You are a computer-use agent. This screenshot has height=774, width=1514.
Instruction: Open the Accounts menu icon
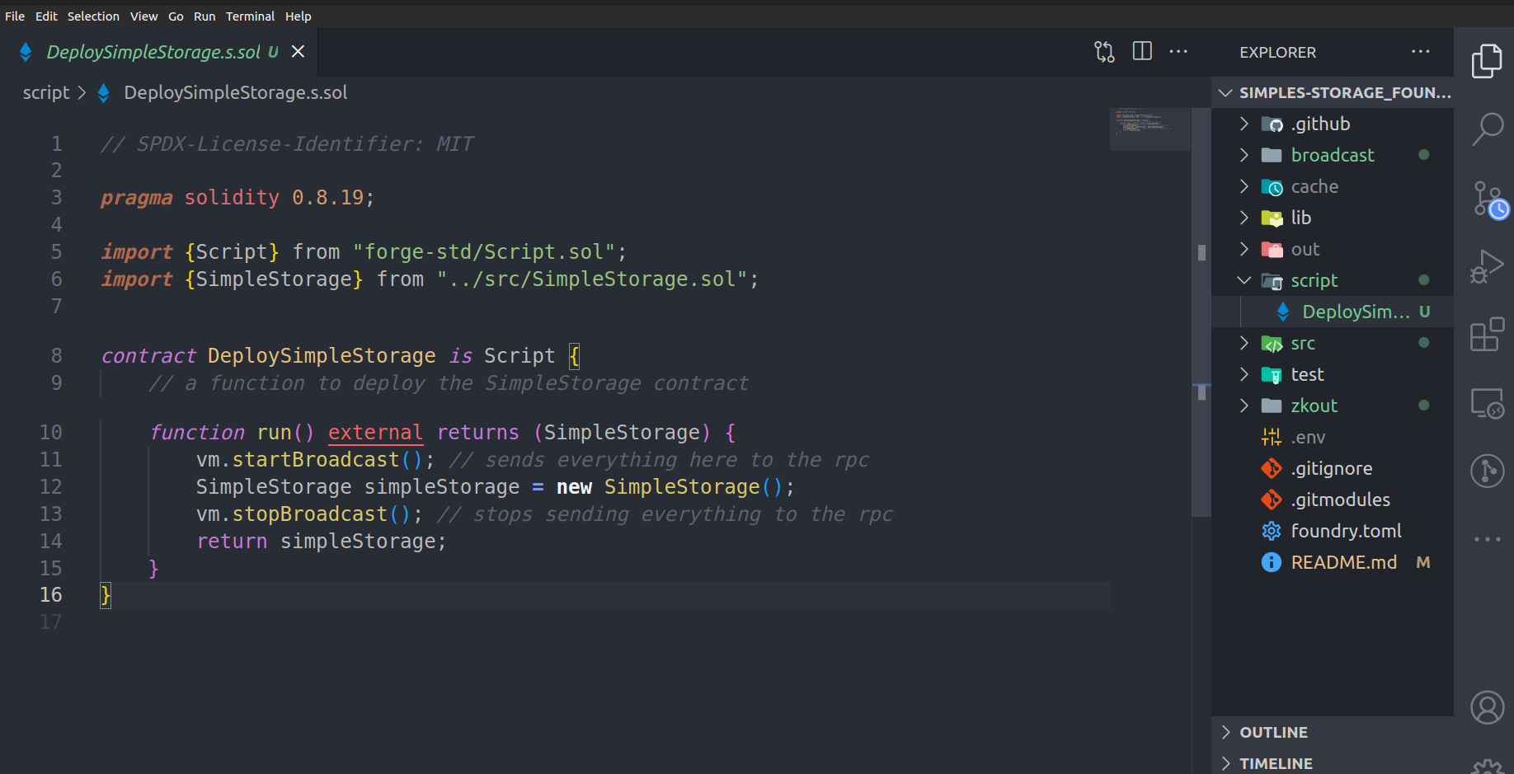1487,707
